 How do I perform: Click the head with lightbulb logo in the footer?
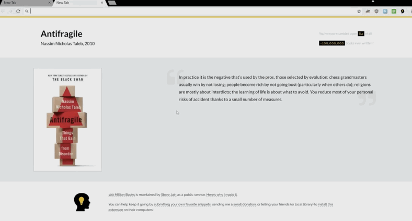point(82,202)
